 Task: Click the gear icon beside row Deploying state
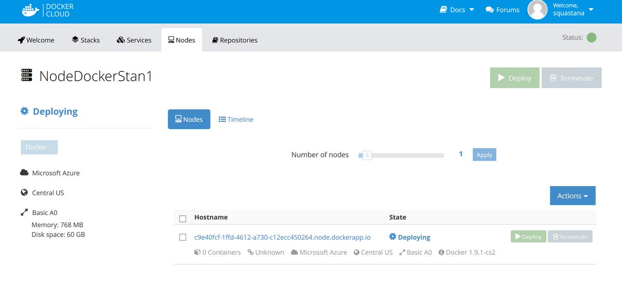click(392, 237)
